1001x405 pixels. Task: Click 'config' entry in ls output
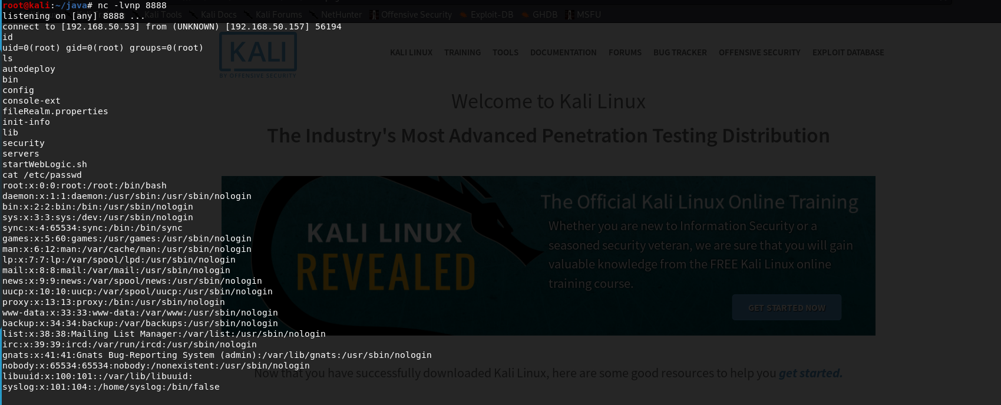click(18, 90)
